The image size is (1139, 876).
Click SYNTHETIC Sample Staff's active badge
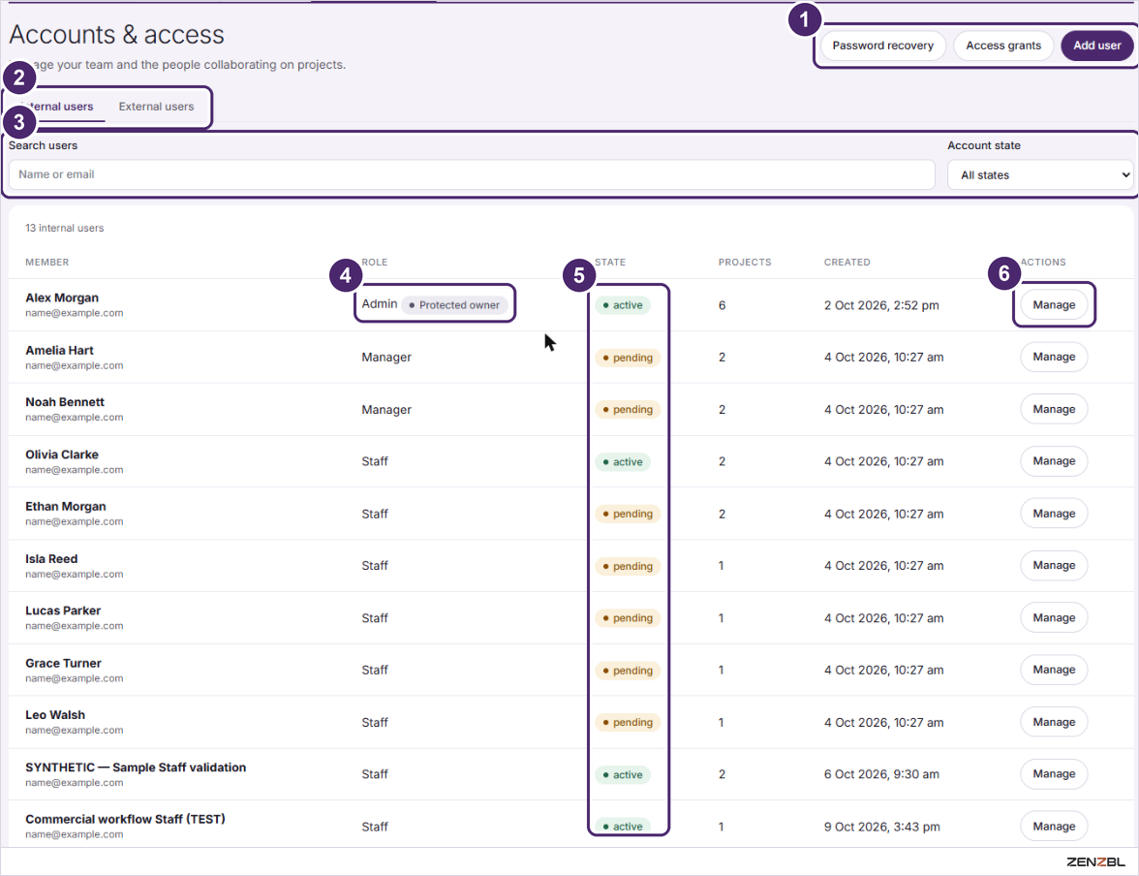623,775
